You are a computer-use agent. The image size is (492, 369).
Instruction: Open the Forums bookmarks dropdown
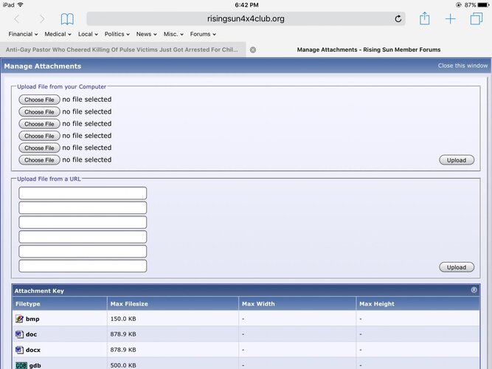tap(203, 34)
